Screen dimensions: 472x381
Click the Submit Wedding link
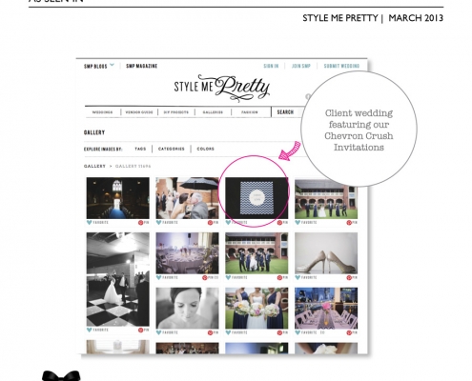coord(341,66)
